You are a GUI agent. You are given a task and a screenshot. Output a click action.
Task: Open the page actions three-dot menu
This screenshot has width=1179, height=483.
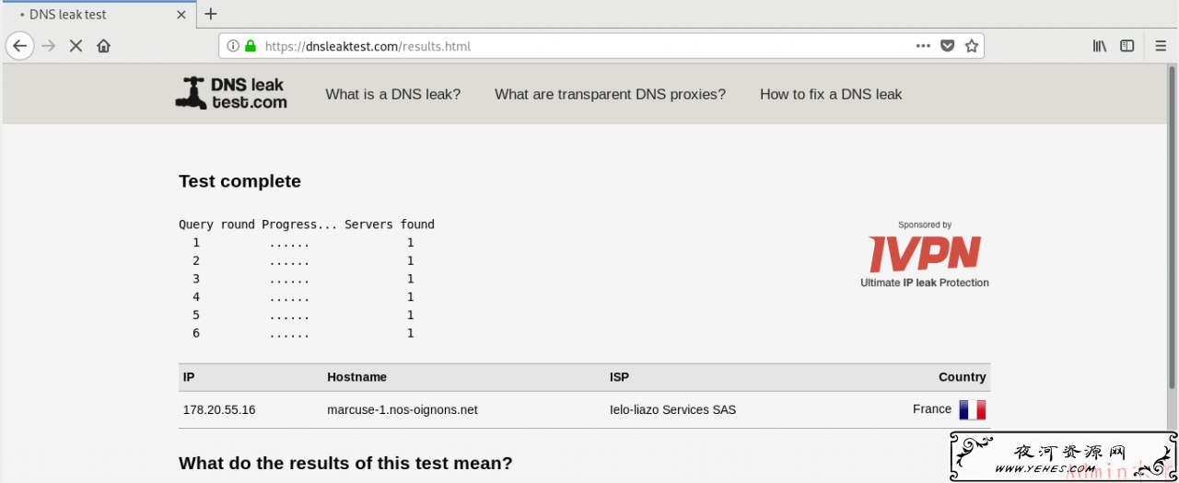pos(923,45)
